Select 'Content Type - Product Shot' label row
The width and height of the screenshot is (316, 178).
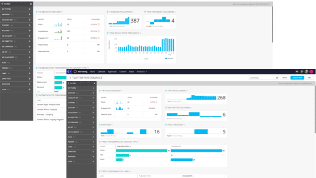[x=48, y=105]
